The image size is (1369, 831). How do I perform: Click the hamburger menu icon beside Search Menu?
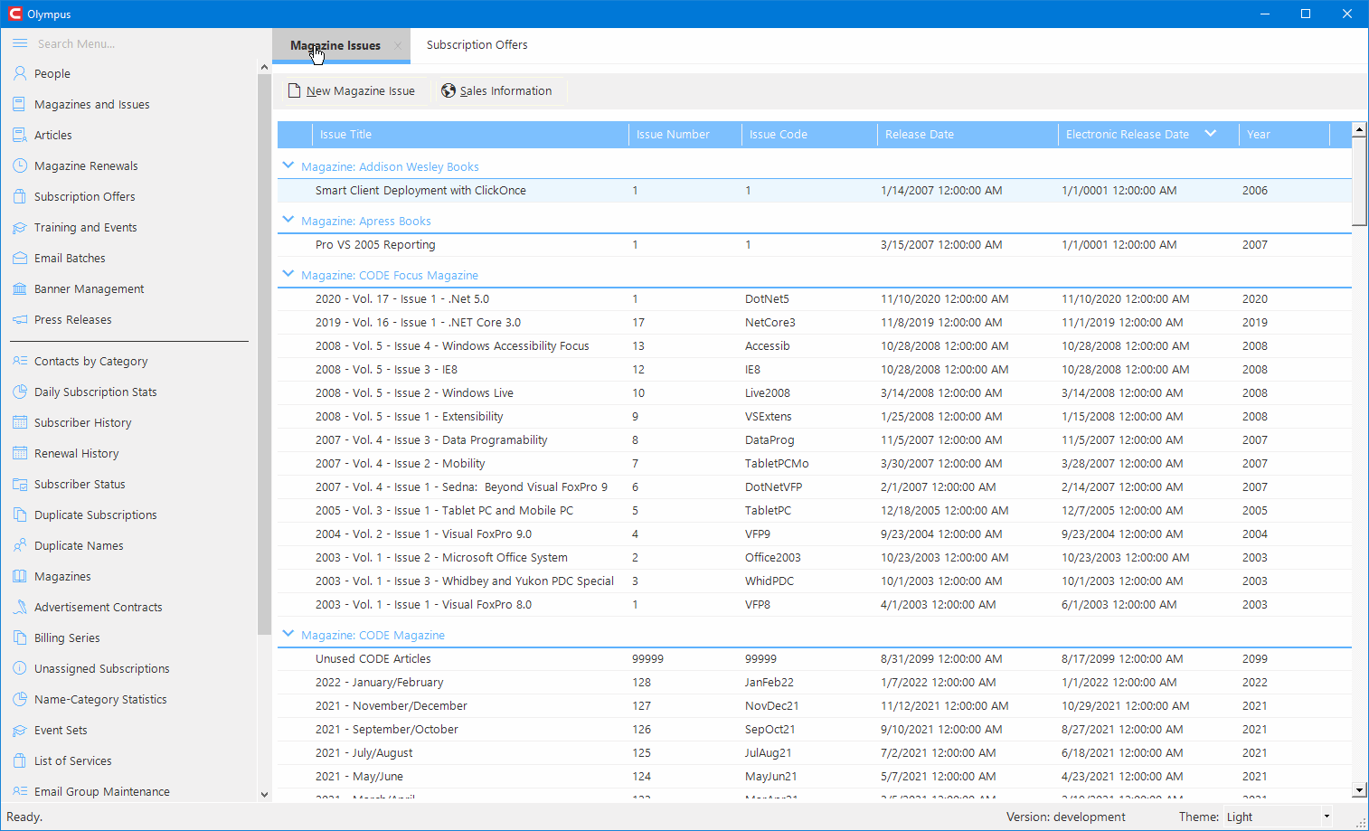click(x=20, y=43)
